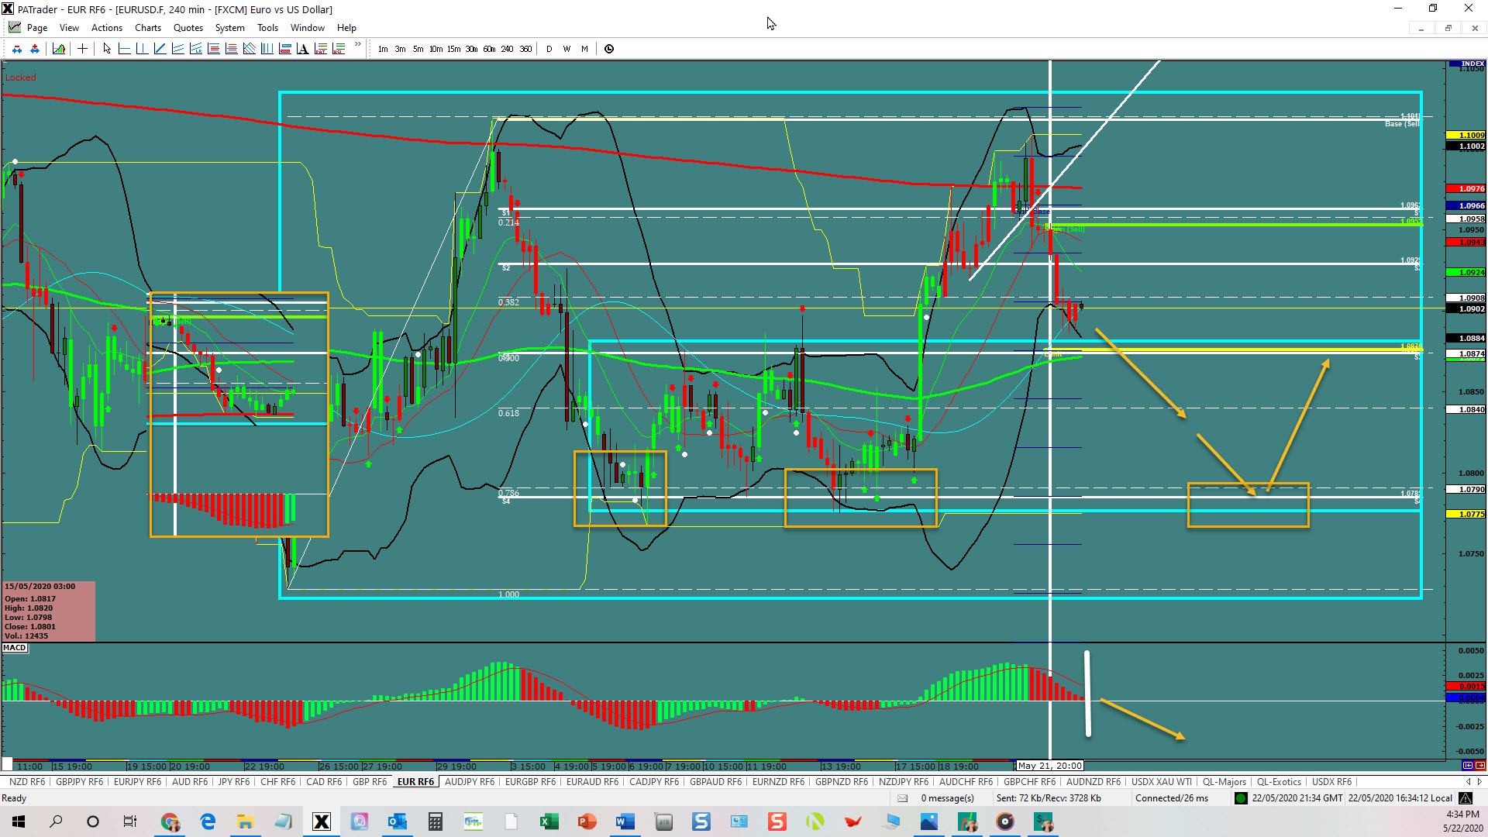Switch to the CHF RF6 tab
This screenshot has height=837, width=1488.
278,782
